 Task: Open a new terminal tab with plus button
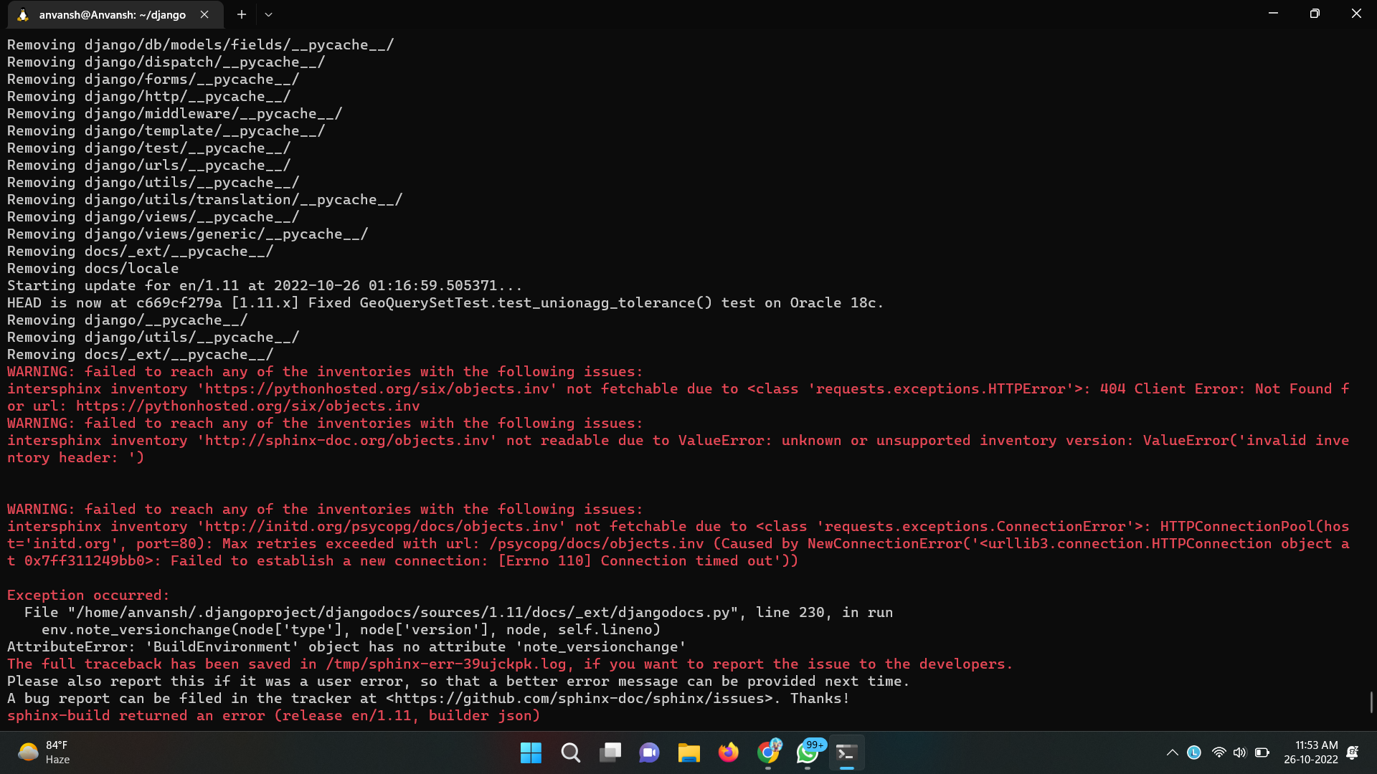pyautogui.click(x=241, y=14)
